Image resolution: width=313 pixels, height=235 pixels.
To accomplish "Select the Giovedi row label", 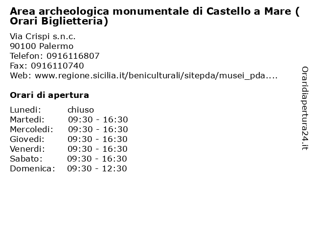I will [x=27, y=139].
